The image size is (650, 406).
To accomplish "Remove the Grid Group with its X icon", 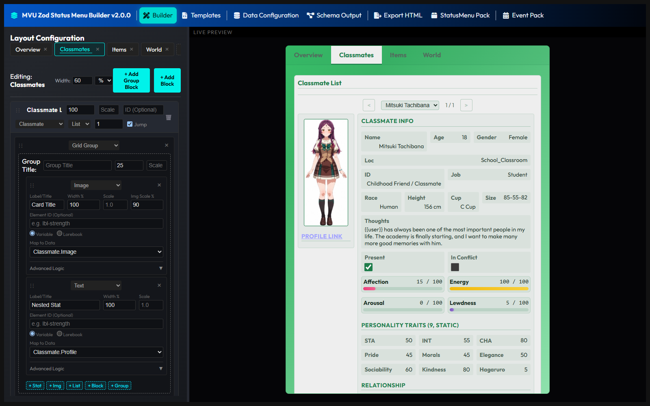I will pyautogui.click(x=167, y=145).
